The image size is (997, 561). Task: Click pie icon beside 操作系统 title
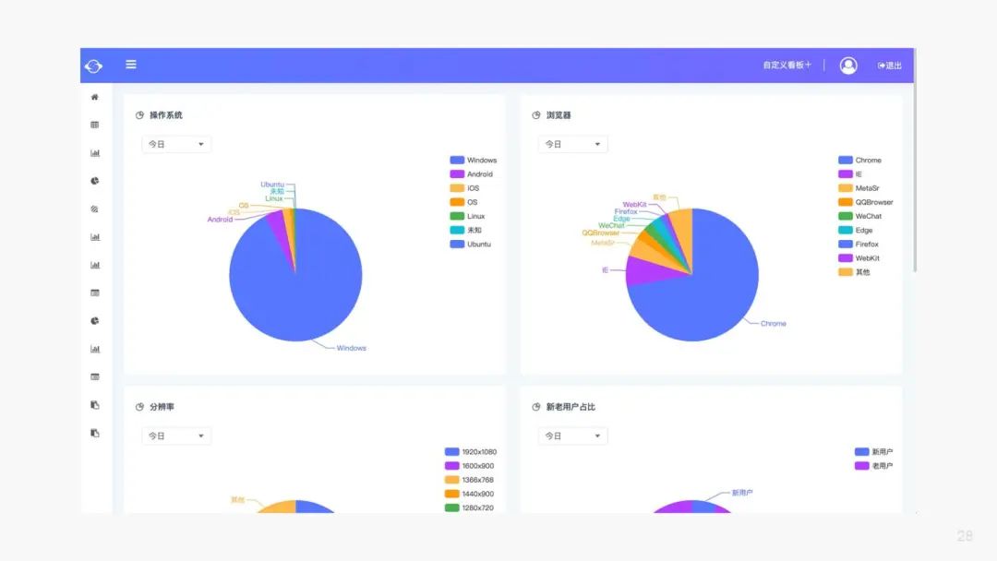click(140, 115)
